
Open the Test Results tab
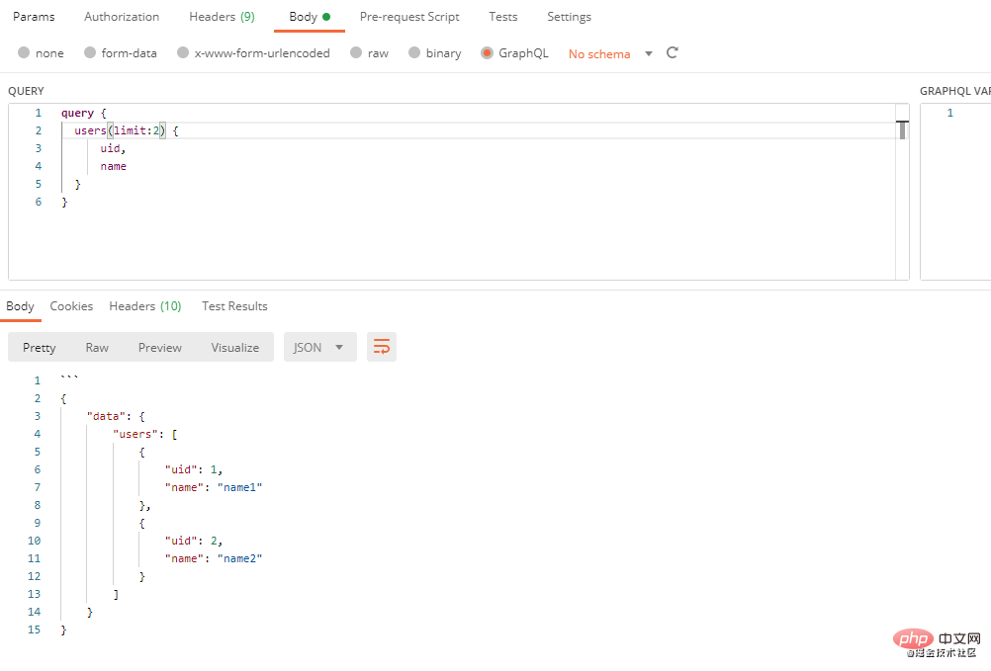pyautogui.click(x=234, y=306)
